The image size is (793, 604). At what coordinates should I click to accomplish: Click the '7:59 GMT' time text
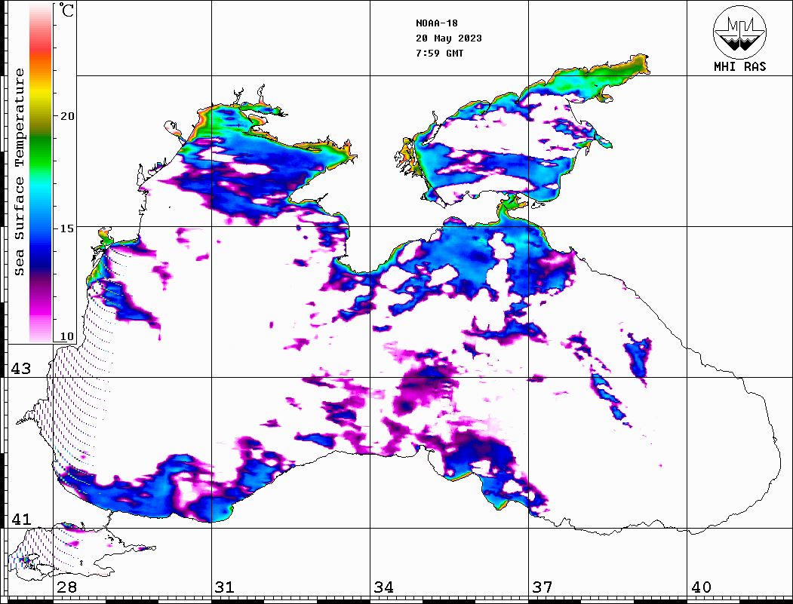tap(439, 53)
